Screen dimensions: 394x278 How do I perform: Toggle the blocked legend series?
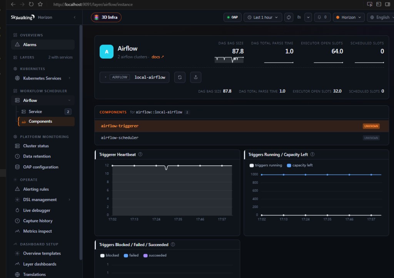coord(110,255)
